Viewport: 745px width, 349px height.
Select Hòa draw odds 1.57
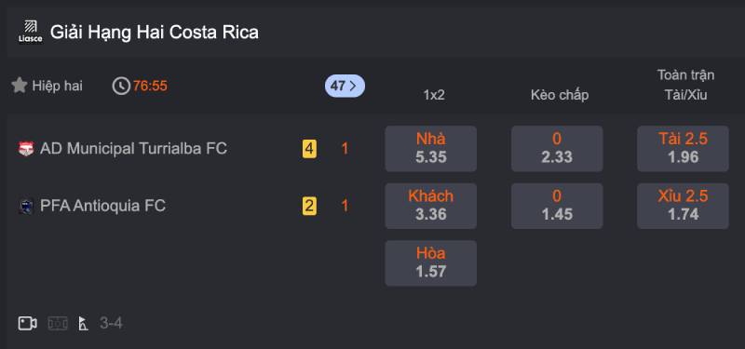(x=431, y=263)
